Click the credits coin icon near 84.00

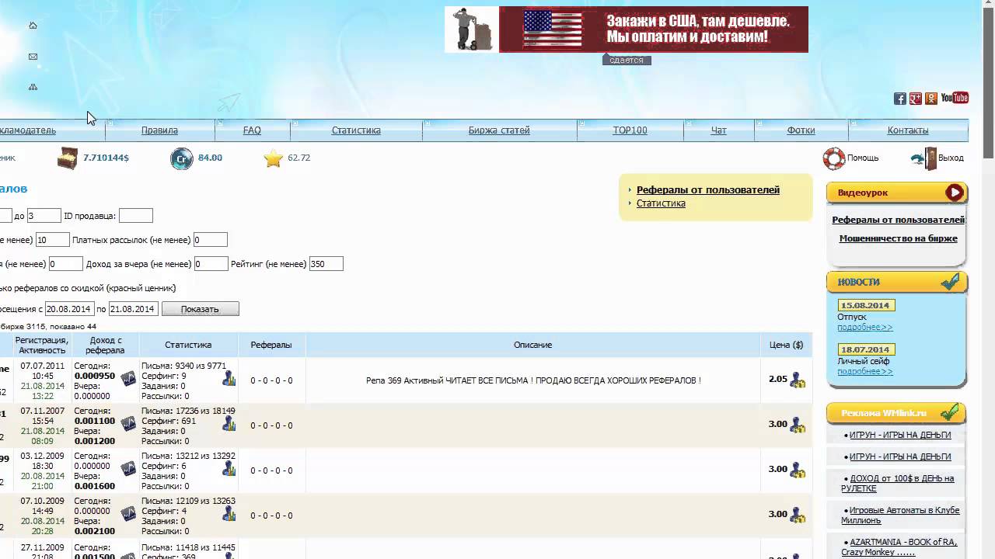tap(182, 158)
